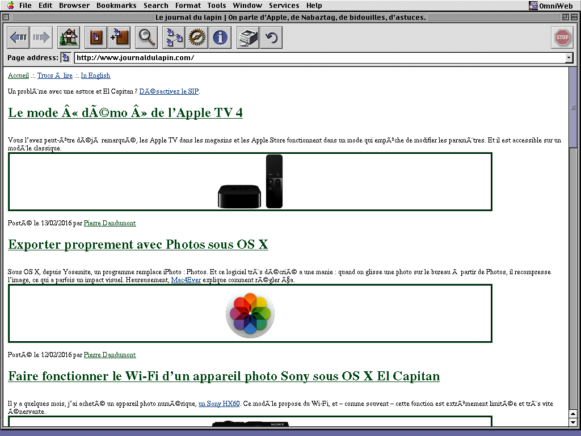Go back with the left arrow button
This screenshot has height=436, width=581.
(x=18, y=37)
